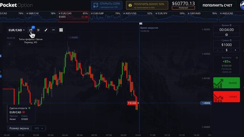Click the Pocket Option logo
The width and height of the screenshot is (244, 137).
(16, 5)
